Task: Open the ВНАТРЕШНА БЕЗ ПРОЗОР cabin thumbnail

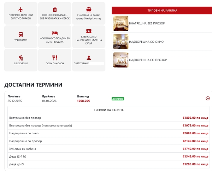Action: click(120, 23)
